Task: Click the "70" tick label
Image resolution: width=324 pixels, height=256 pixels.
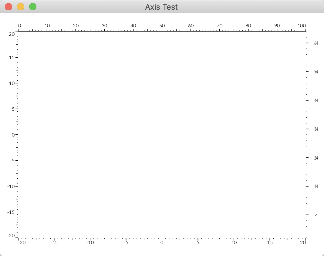Action: coord(219,25)
